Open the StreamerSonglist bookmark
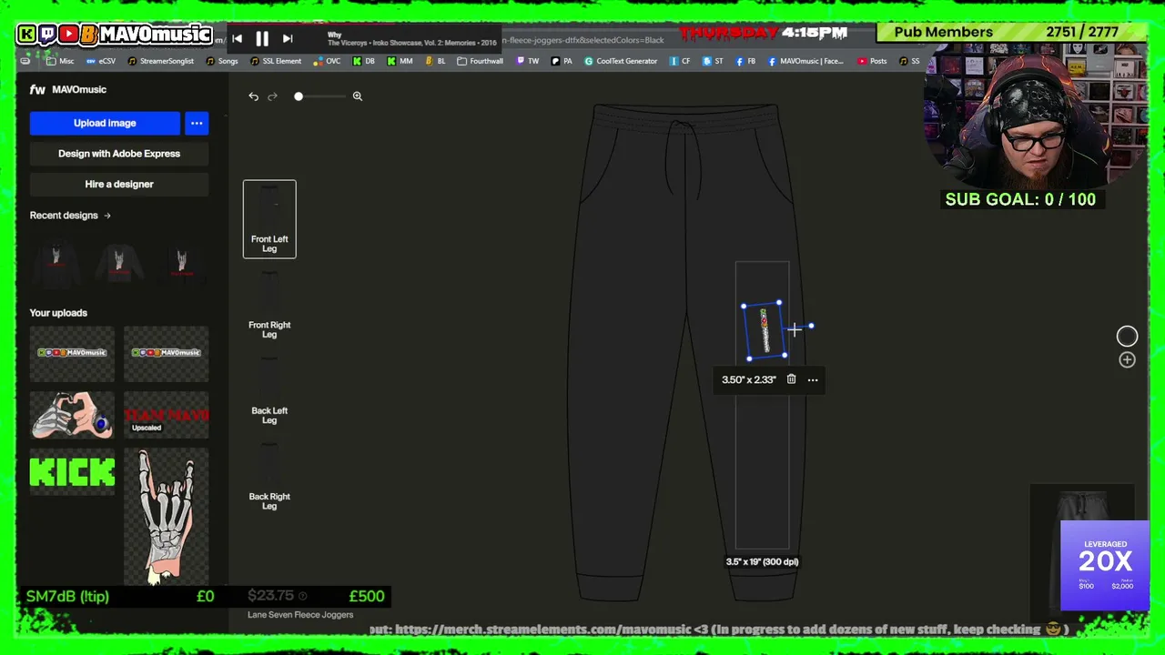The width and height of the screenshot is (1165, 655). [160, 61]
